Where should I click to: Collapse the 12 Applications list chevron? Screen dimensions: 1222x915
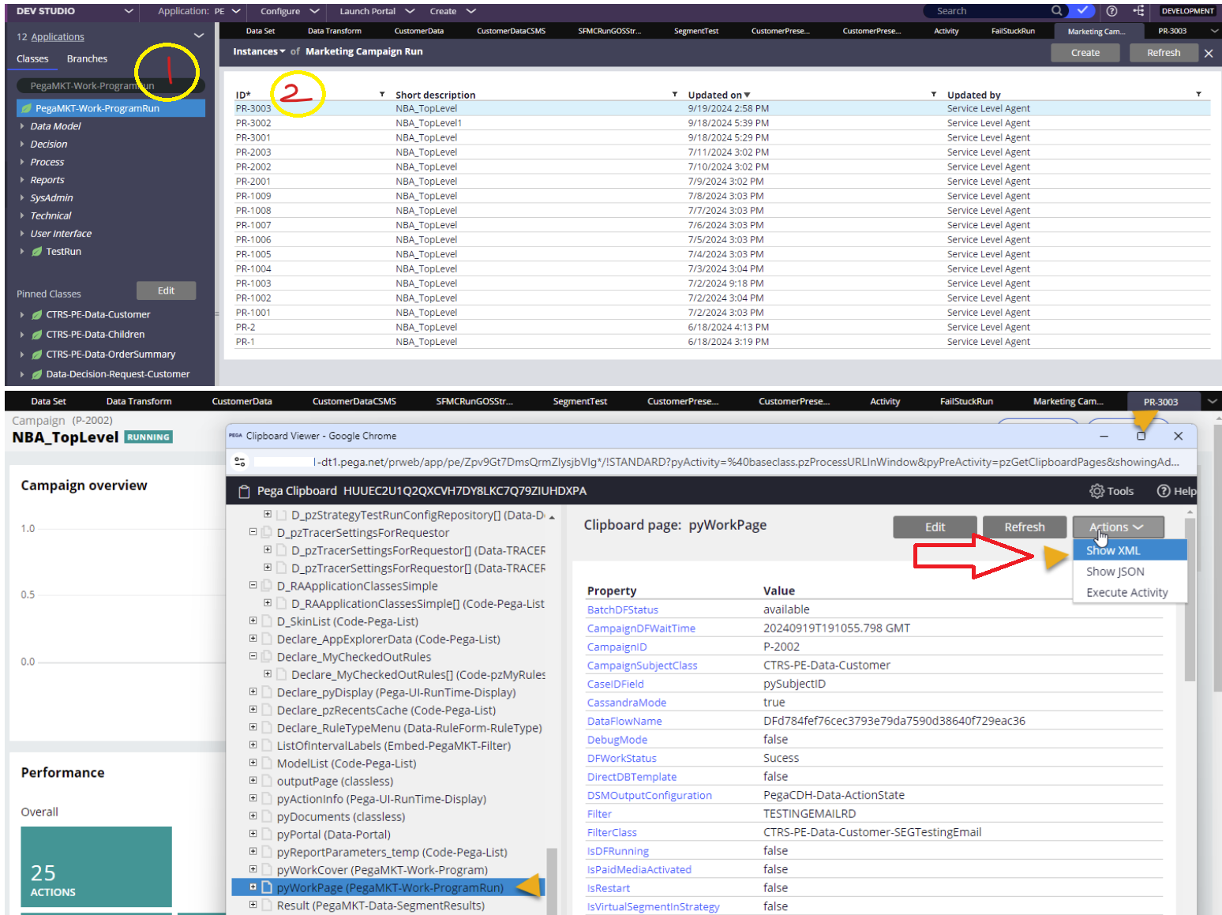coord(199,36)
